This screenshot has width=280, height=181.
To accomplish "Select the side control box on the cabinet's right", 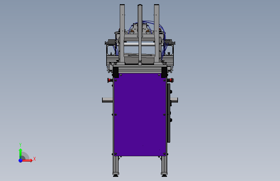I will [x=169, y=113].
